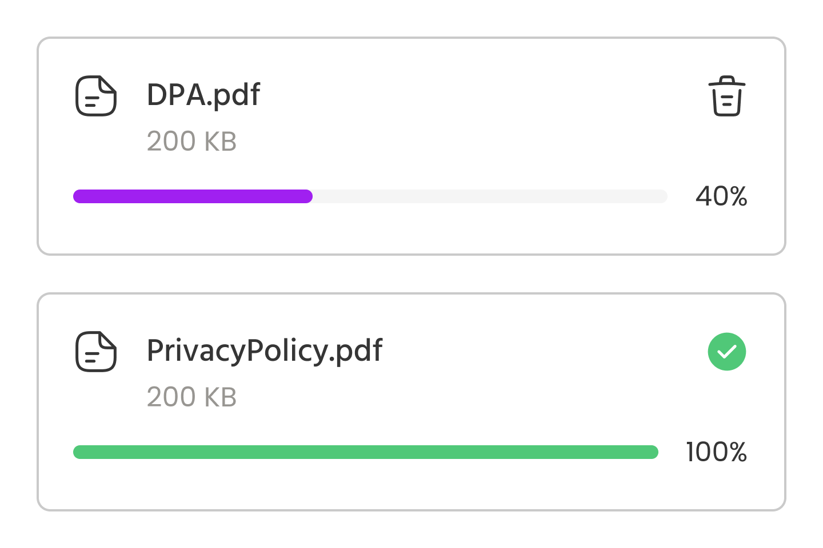Click the document lines on PrivacyPolicy.pdf icon

point(91,357)
